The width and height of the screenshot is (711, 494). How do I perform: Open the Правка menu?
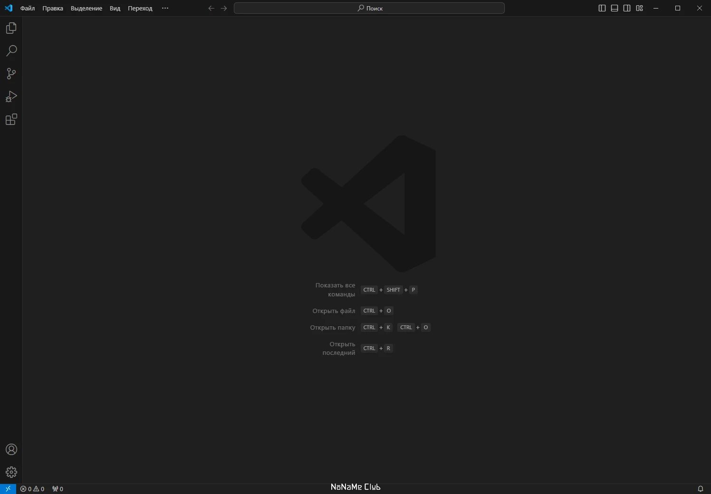[x=53, y=8]
